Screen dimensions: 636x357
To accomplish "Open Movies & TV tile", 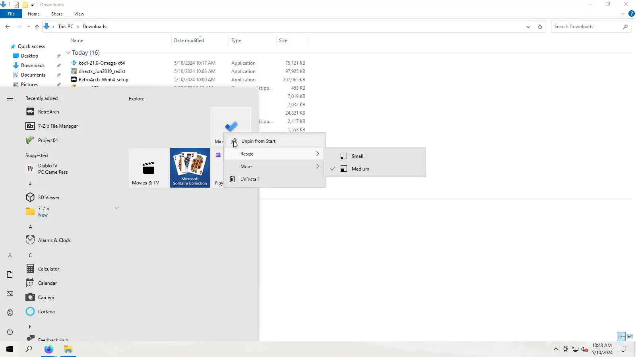I will point(149,168).
